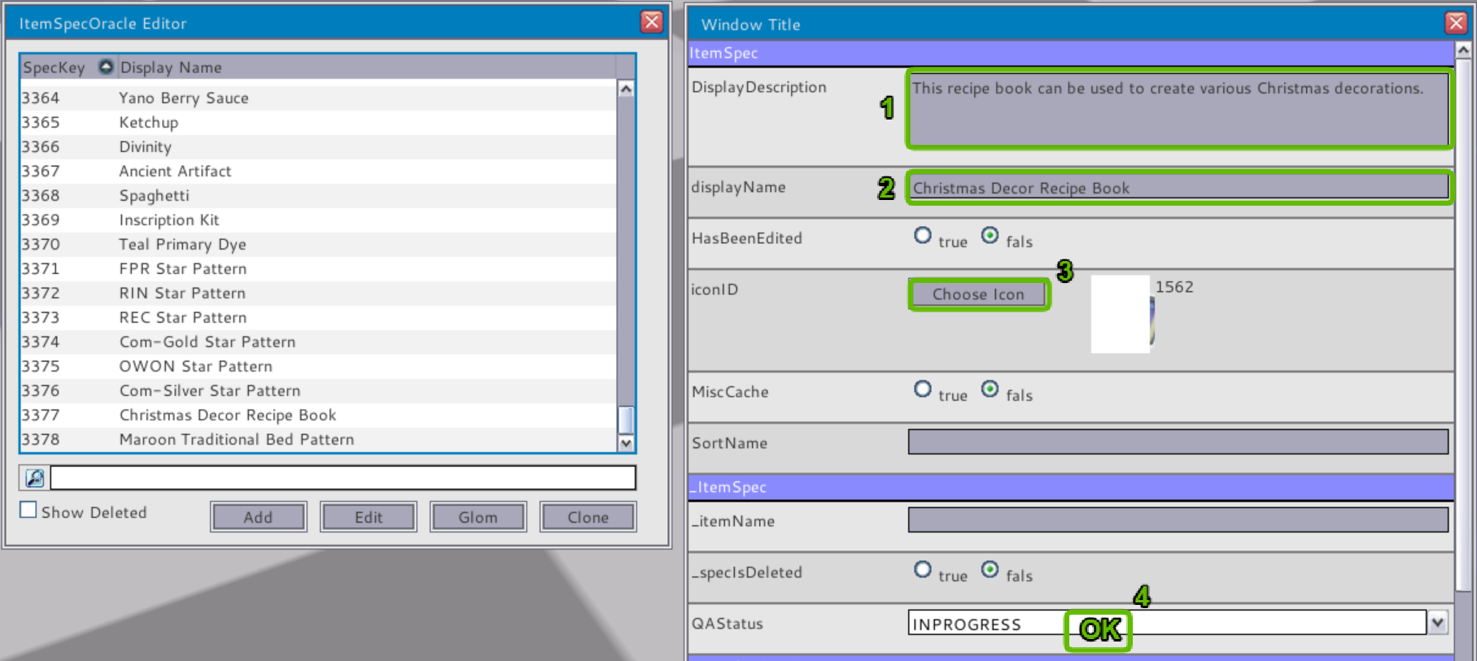Screen dimensions: 1477x661
Task: Click the Glom button
Action: click(x=478, y=517)
